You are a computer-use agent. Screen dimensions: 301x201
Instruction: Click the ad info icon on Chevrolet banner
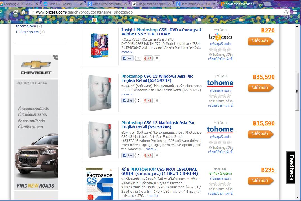point(56,57)
